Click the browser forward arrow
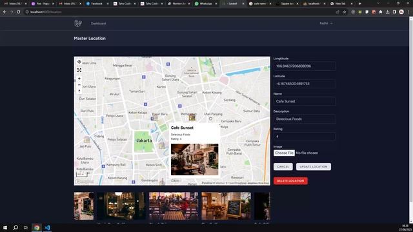The image size is (413, 232). (x=12, y=12)
